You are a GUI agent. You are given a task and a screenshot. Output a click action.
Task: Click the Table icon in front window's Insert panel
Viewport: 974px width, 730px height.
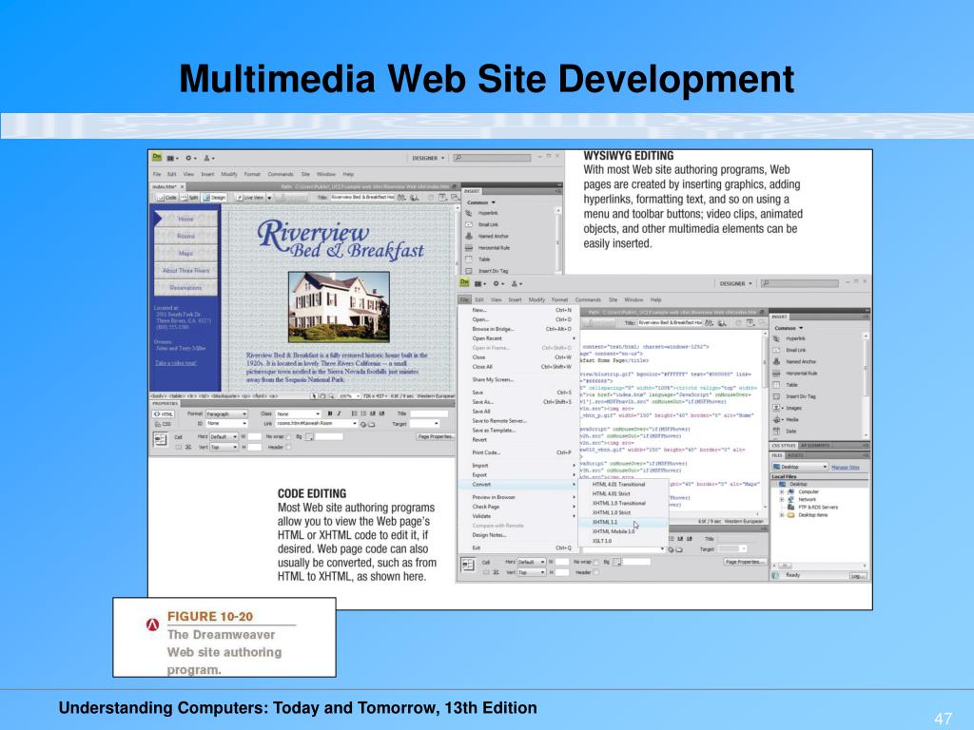776,385
